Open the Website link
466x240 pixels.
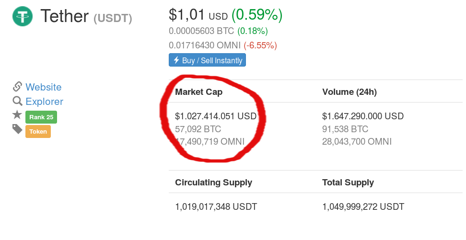pos(44,87)
